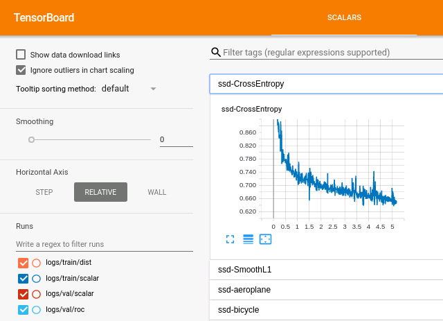
Task: Expand the chart to full size
Action: (230, 239)
